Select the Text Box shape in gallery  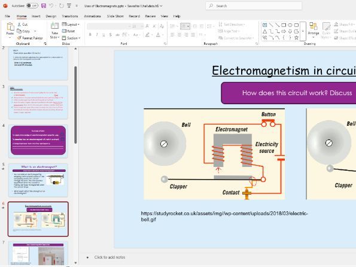point(264,25)
